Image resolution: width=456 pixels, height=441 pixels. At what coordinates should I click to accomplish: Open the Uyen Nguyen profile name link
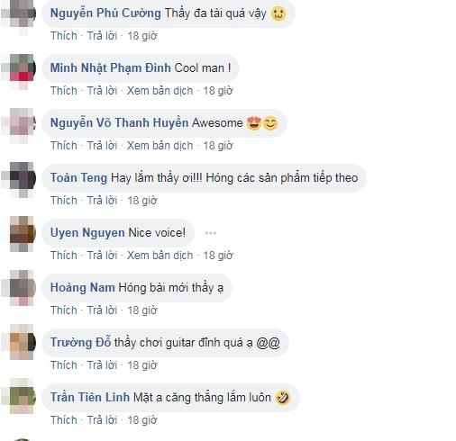click(x=87, y=233)
